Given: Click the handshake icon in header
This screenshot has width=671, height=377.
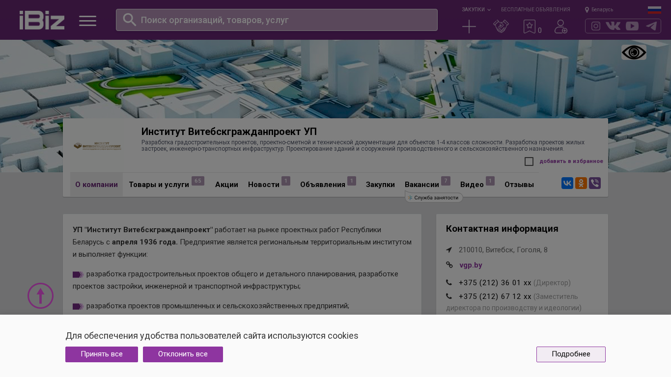Looking at the screenshot, I should (x=501, y=27).
